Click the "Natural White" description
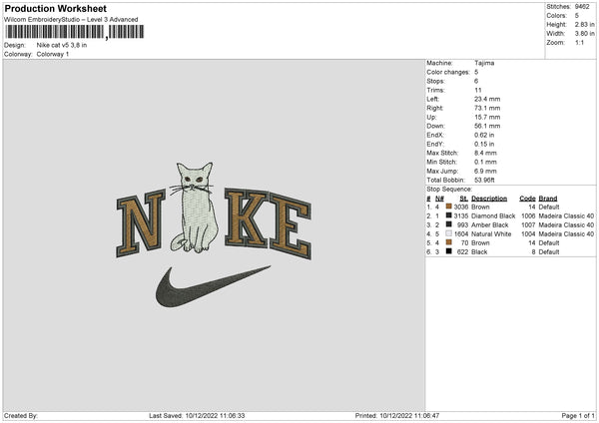599x423 pixels. click(491, 234)
